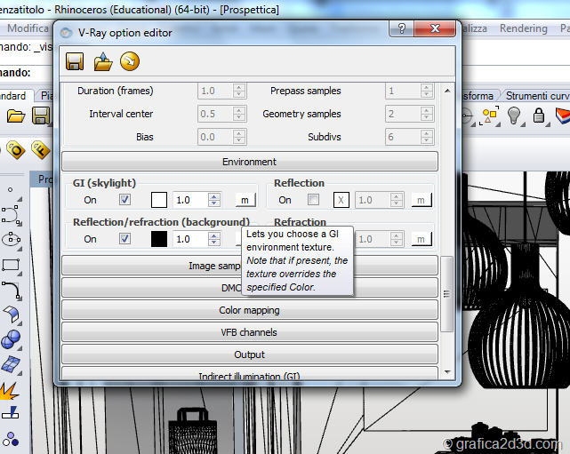Expand the DMC sampler rollout
Screen dimensions: 570x454
point(250,288)
